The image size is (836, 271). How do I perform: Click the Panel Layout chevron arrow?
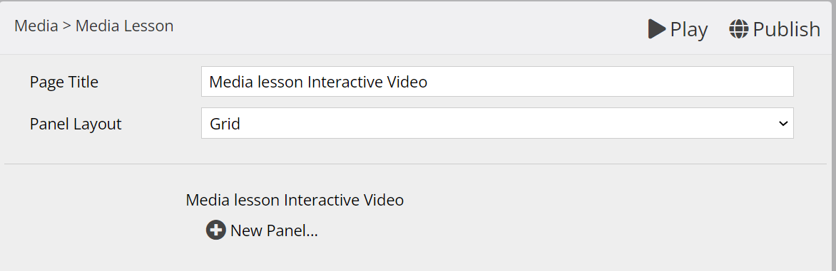coord(783,124)
